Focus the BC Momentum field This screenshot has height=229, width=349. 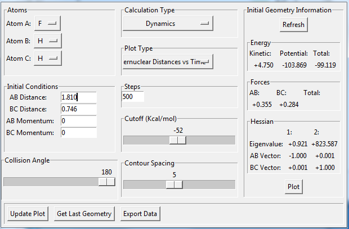pyautogui.click(x=78, y=133)
